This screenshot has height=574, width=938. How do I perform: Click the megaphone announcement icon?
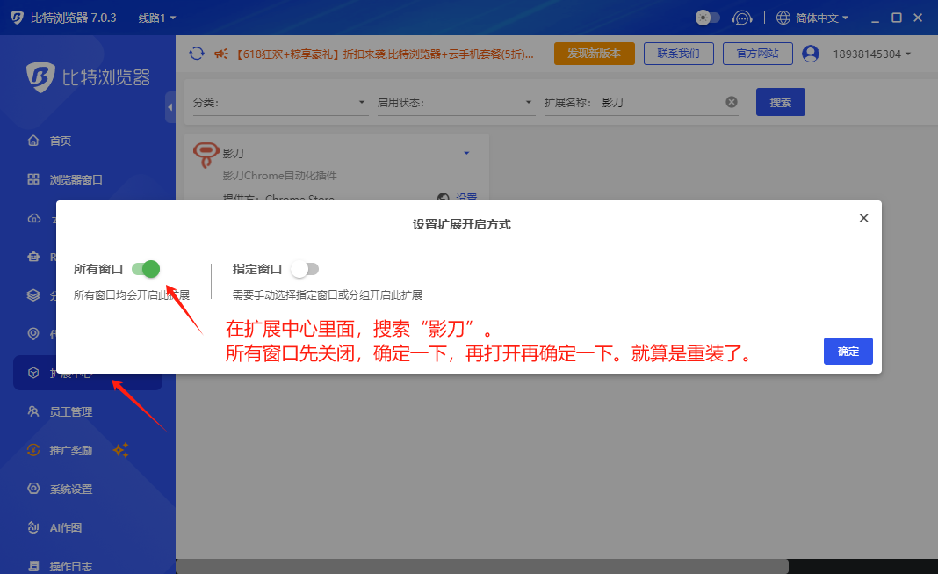pos(220,54)
